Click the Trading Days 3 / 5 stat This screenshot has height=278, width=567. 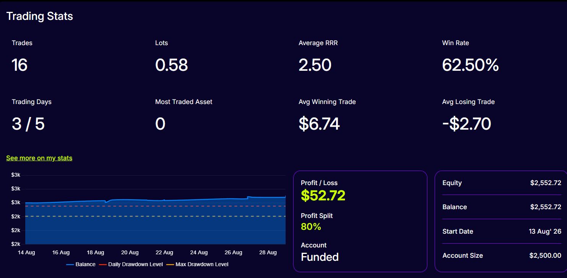click(28, 124)
